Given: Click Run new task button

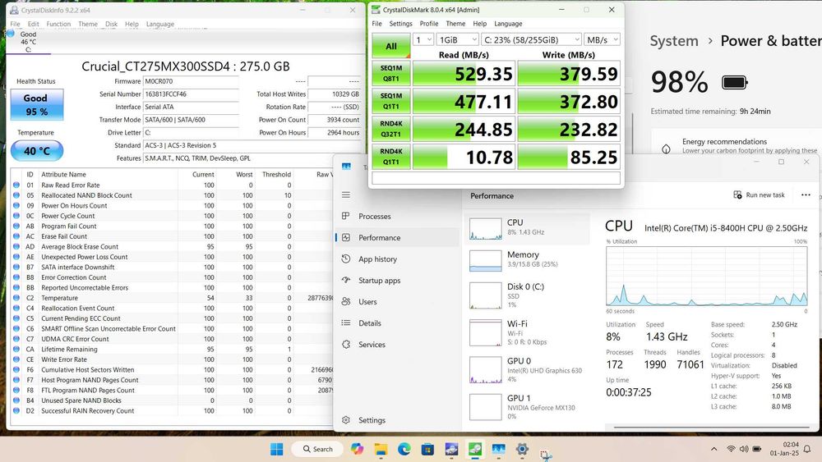Looking at the screenshot, I should click(x=759, y=194).
